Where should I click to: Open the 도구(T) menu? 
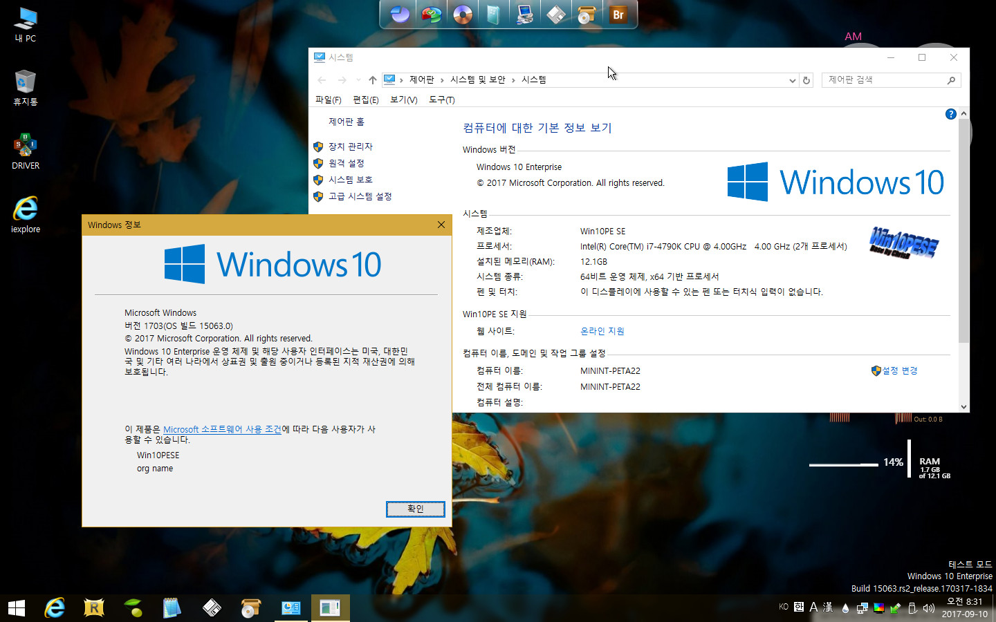pos(442,100)
